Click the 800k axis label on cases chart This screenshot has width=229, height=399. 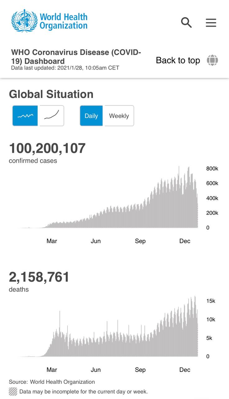pyautogui.click(x=212, y=169)
